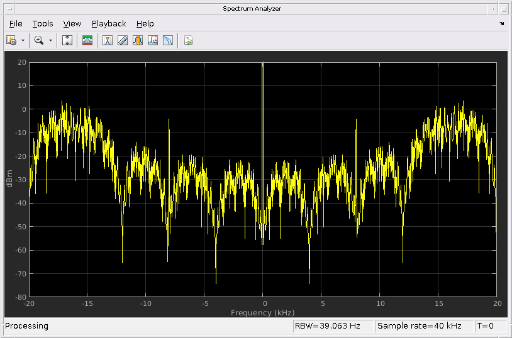
Task: Open the Playback menu
Action: coord(109,24)
